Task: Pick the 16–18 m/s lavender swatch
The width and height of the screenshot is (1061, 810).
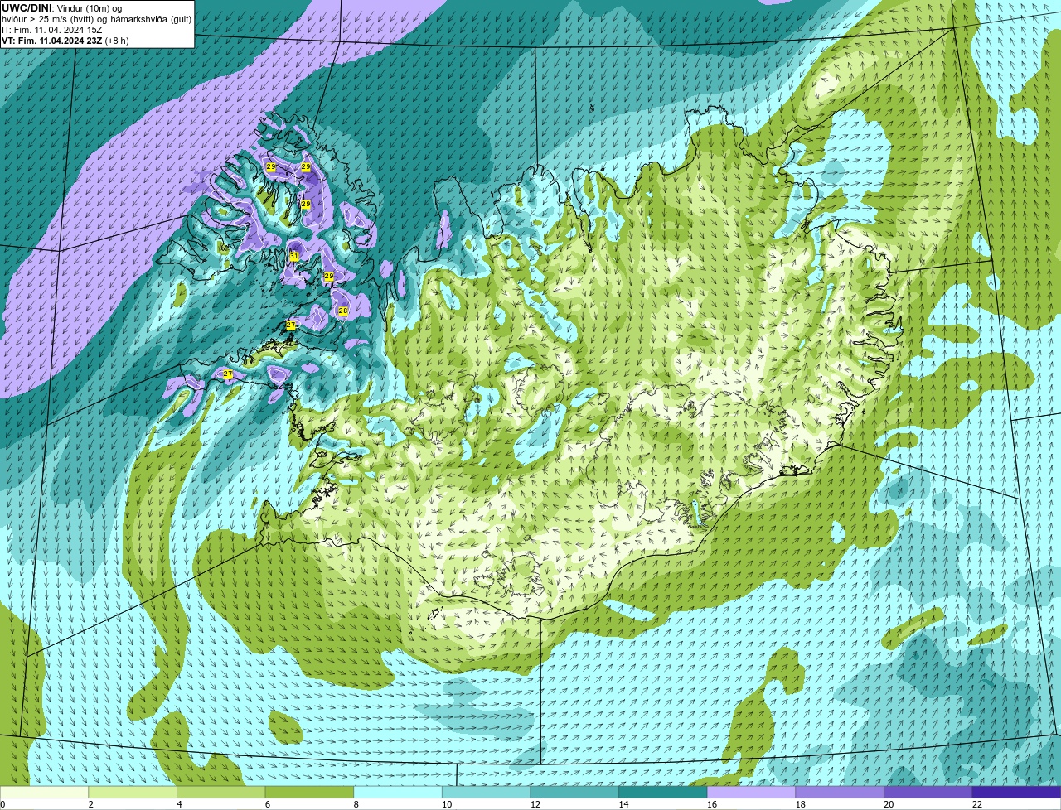Action: pyautogui.click(x=752, y=792)
